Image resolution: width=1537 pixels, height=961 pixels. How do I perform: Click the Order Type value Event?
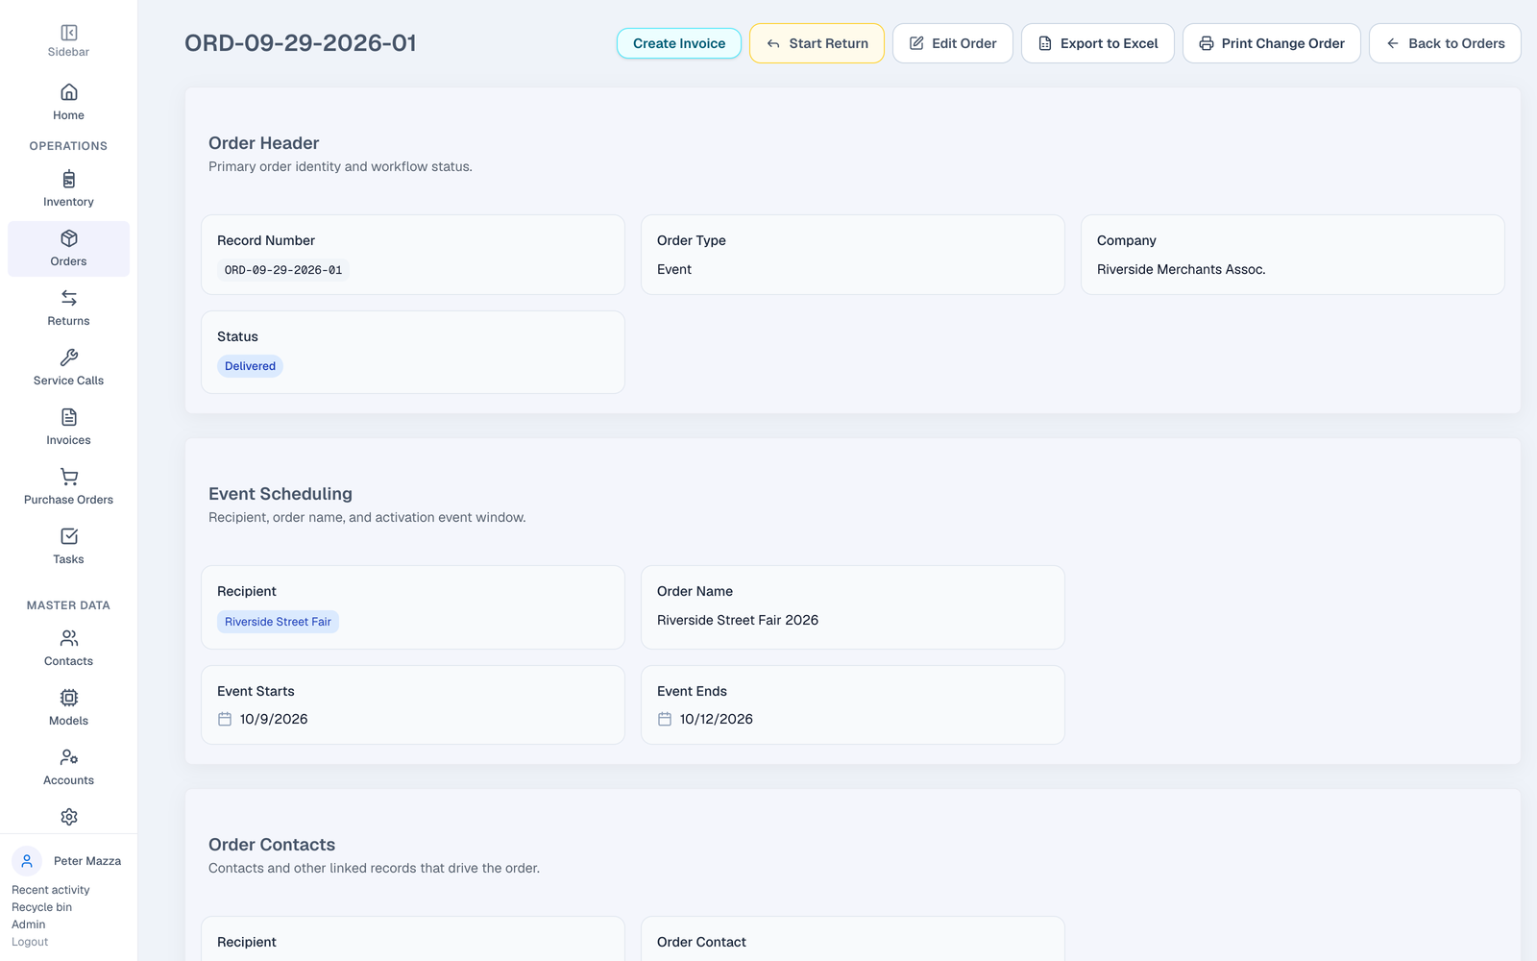click(674, 269)
